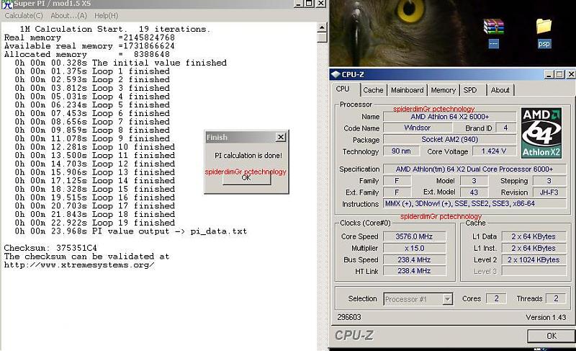Viewport: 576px width, 351px height.
Task: Click the Super PI scrollbar up arrow
Action: [x=322, y=27]
